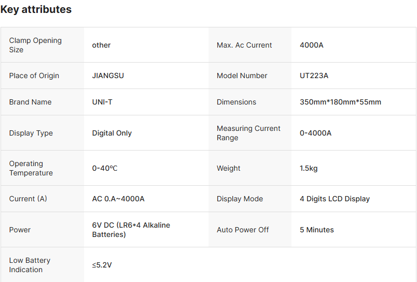The width and height of the screenshot is (417, 282).
Task: Click the Brand Name label
Action: point(30,102)
